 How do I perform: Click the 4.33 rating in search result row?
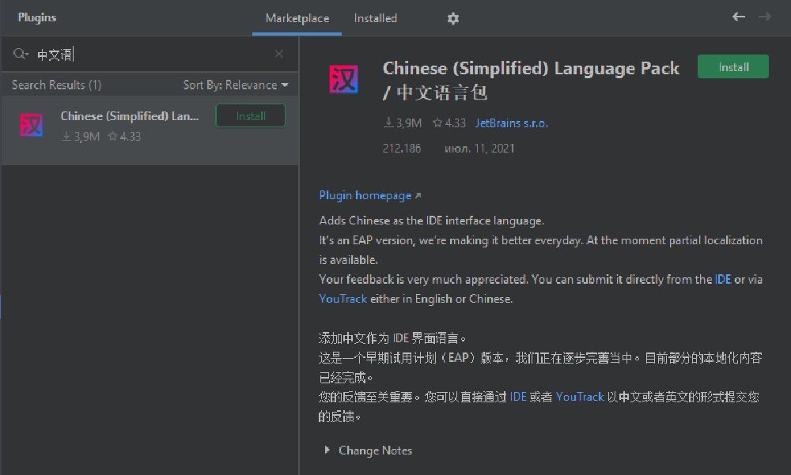pos(125,137)
